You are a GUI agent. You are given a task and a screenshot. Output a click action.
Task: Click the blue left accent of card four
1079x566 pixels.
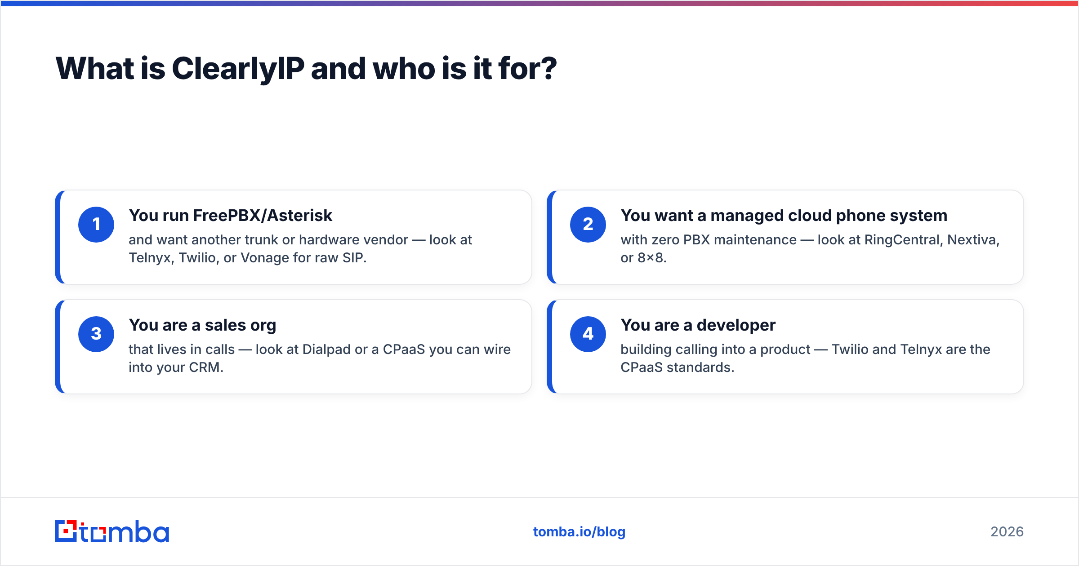[549, 347]
